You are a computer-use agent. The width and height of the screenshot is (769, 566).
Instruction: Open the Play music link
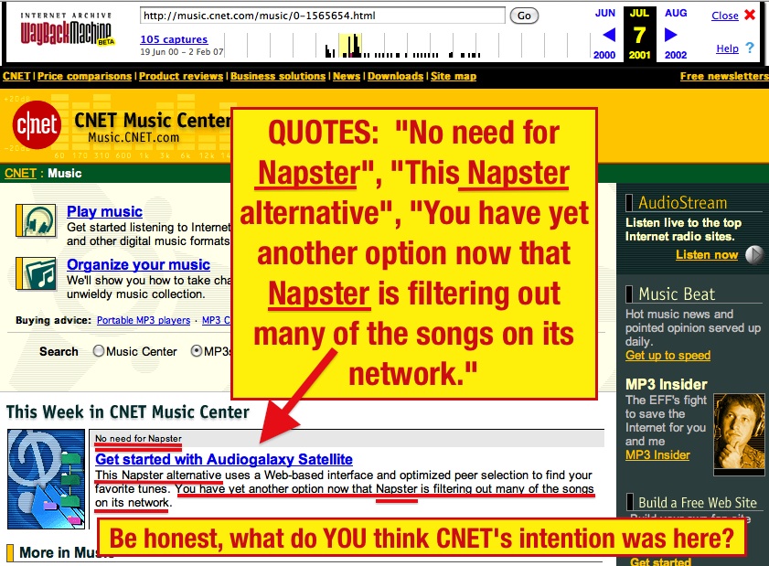coord(104,211)
